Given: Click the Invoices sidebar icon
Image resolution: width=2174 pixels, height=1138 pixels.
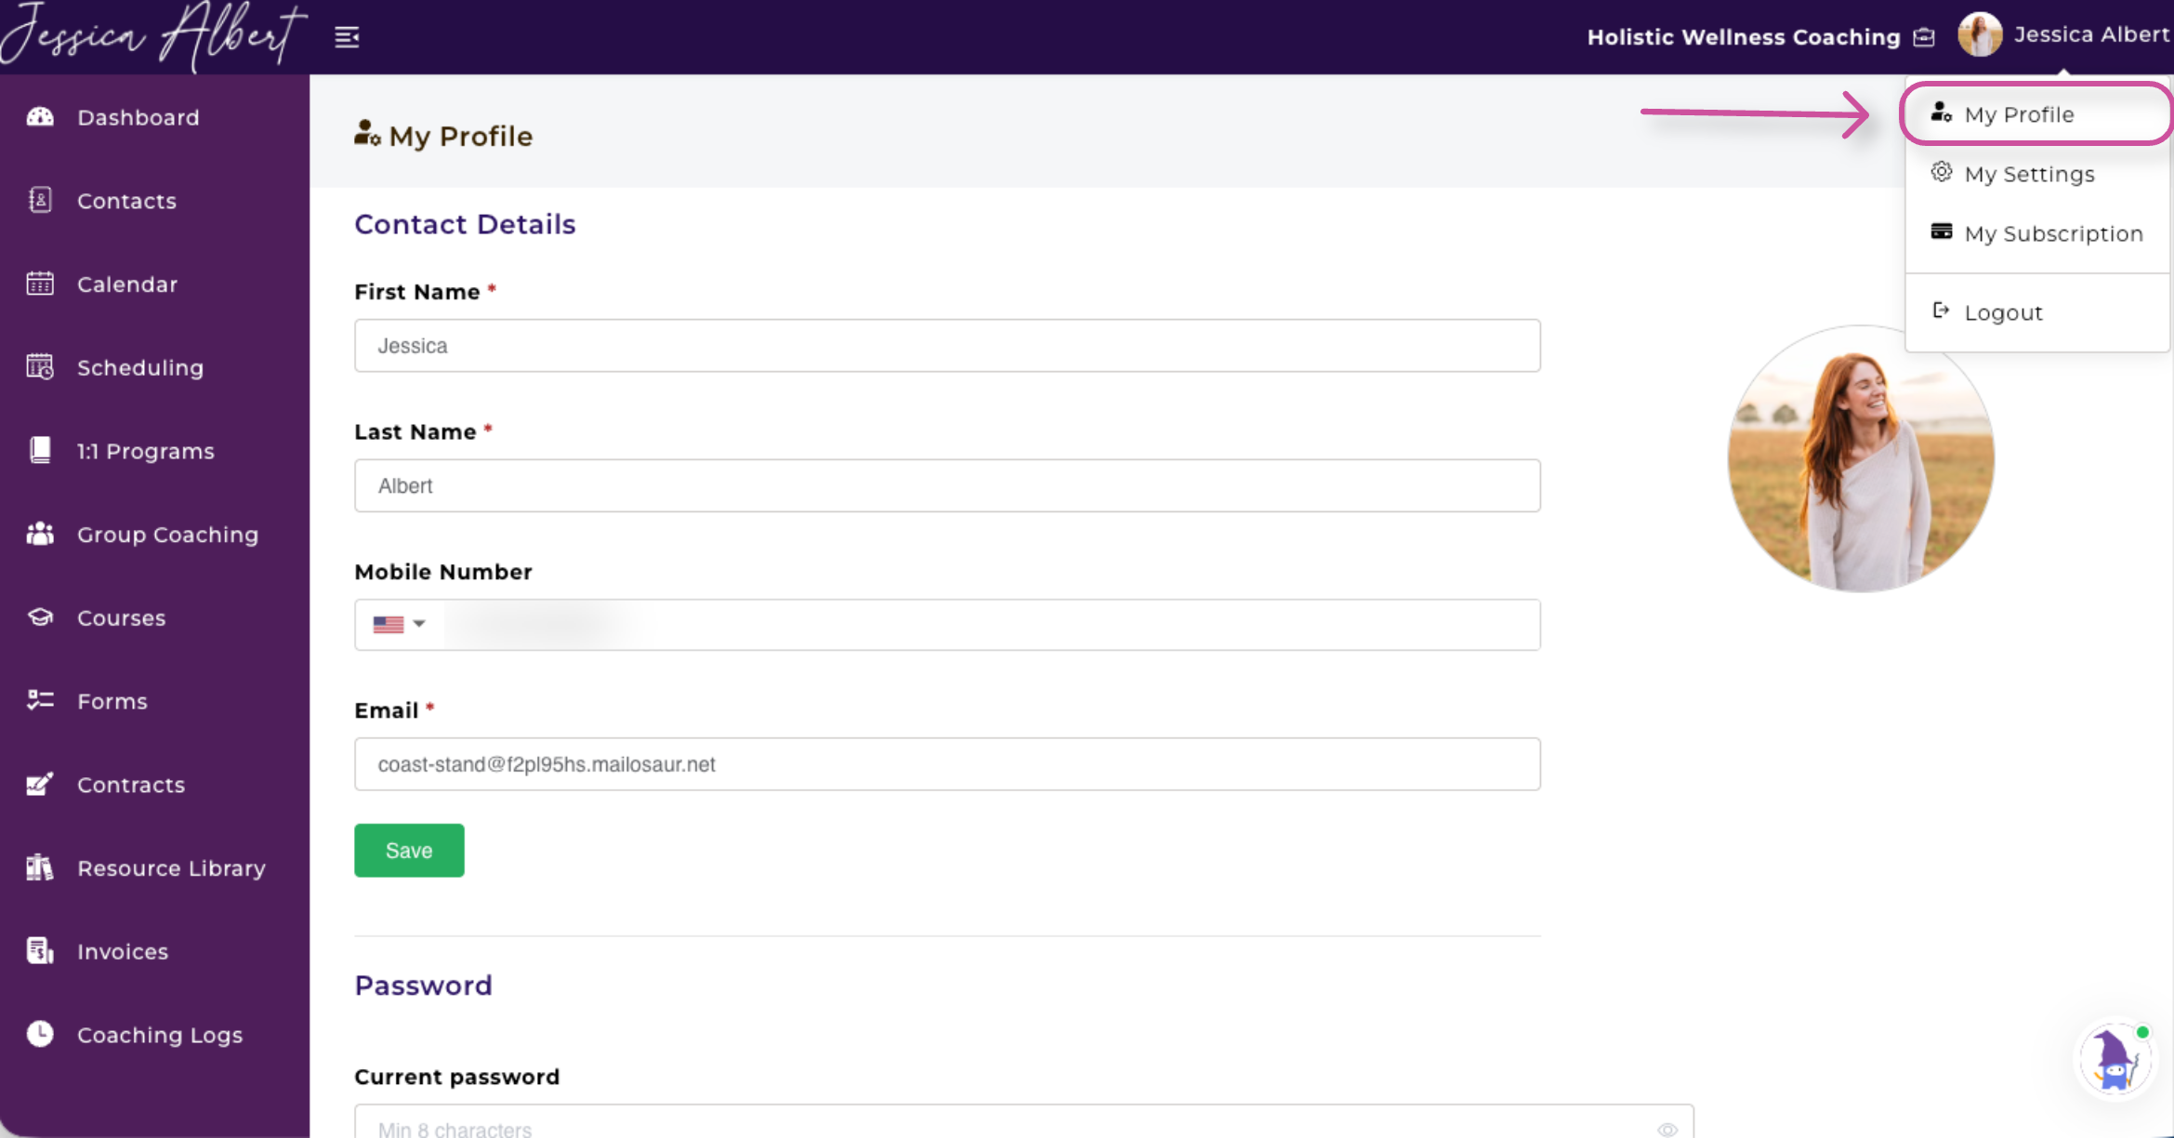Looking at the screenshot, I should [40, 951].
